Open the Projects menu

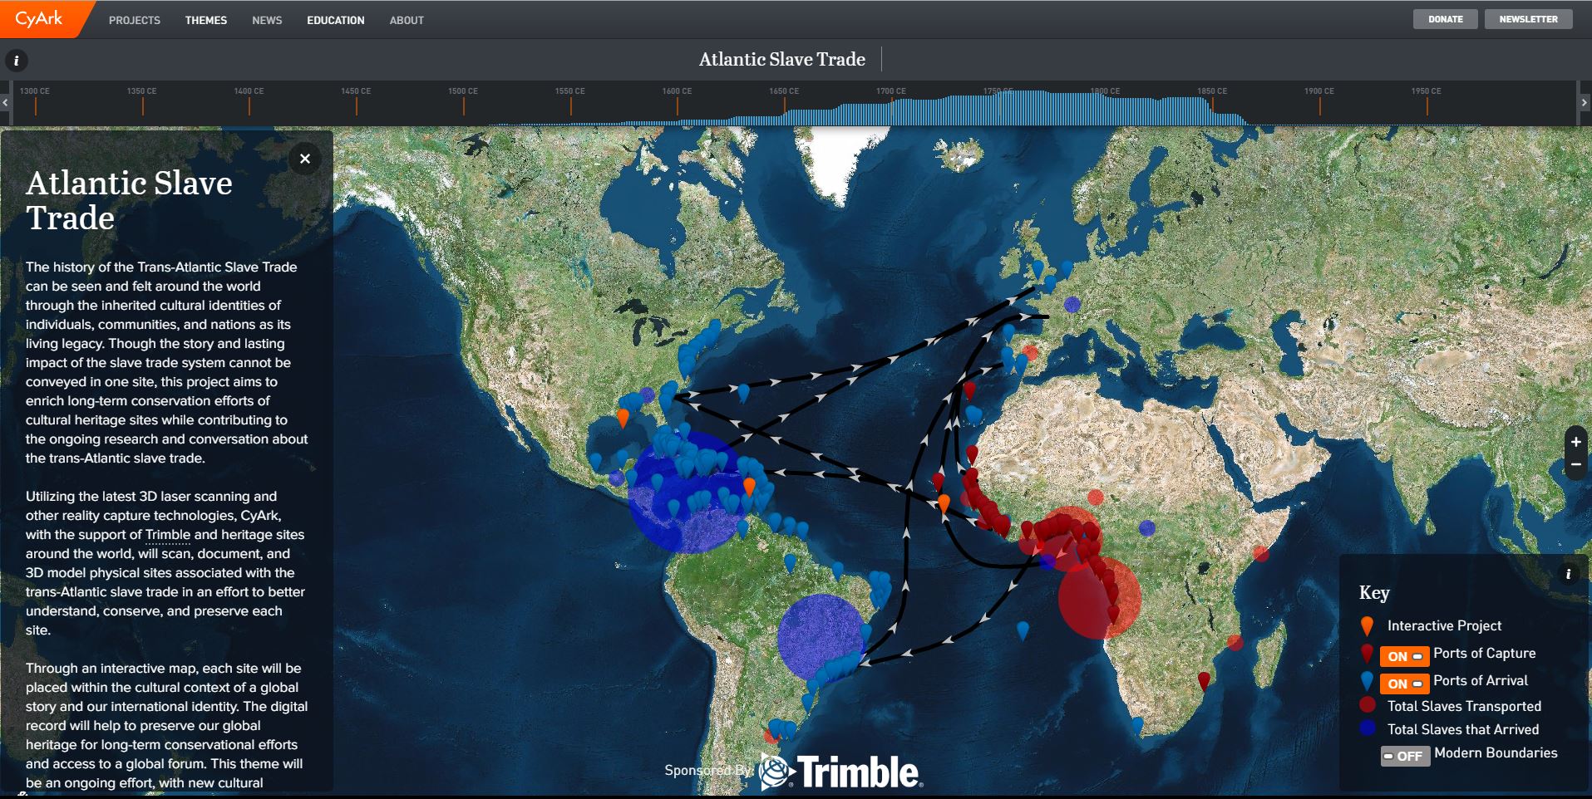pyautogui.click(x=135, y=20)
